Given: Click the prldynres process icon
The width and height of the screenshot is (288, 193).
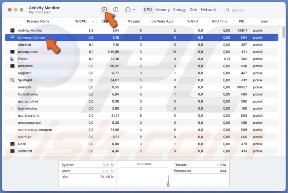Looking at the screenshot, I should pos(12,66).
